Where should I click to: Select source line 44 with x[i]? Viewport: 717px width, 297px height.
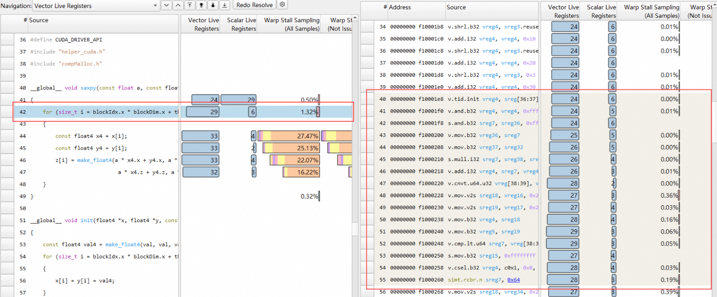[x=91, y=136]
